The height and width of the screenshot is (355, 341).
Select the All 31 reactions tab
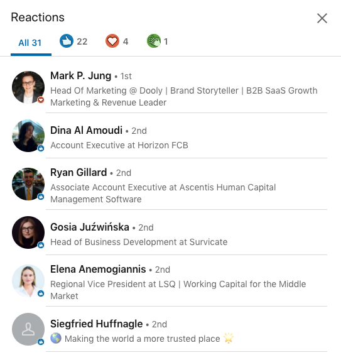31,43
